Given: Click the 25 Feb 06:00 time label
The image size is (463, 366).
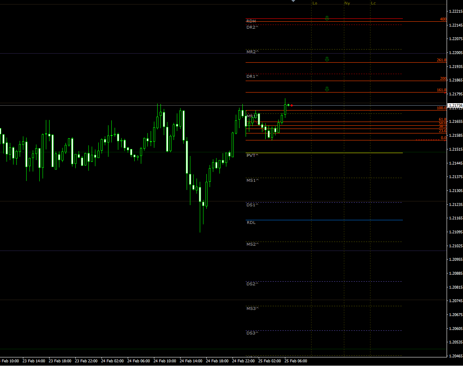Looking at the screenshot, I should pyautogui.click(x=296, y=361).
